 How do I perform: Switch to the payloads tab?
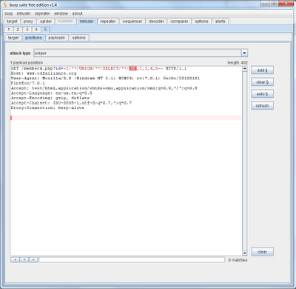point(56,38)
